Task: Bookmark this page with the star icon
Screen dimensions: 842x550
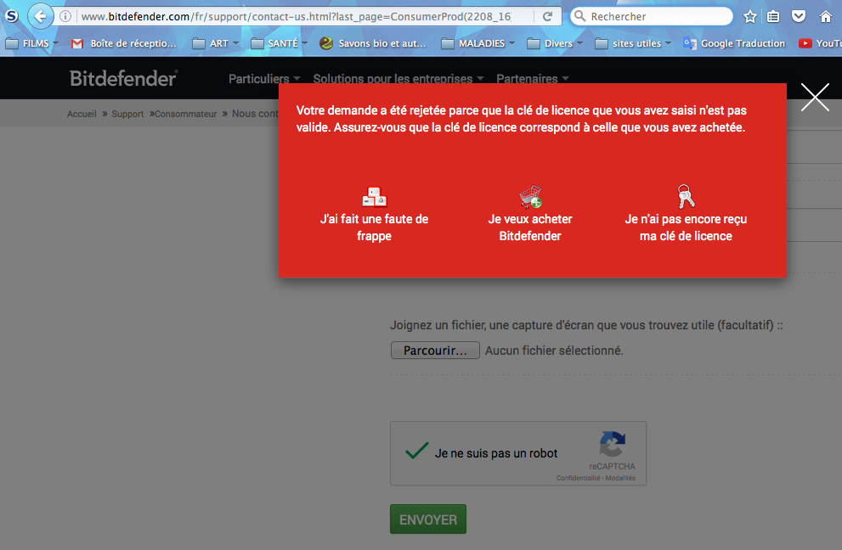Action: (749, 17)
